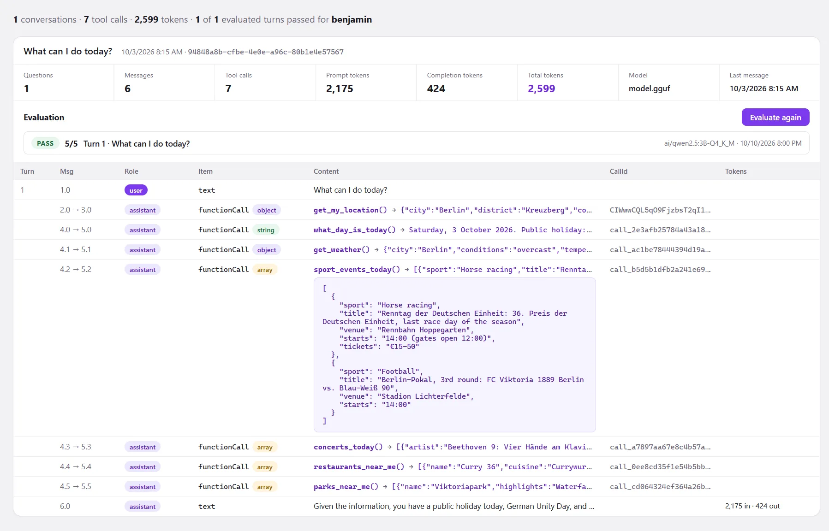Click the expanded JSON sport events block
This screenshot has height=531, width=829.
[x=455, y=355]
